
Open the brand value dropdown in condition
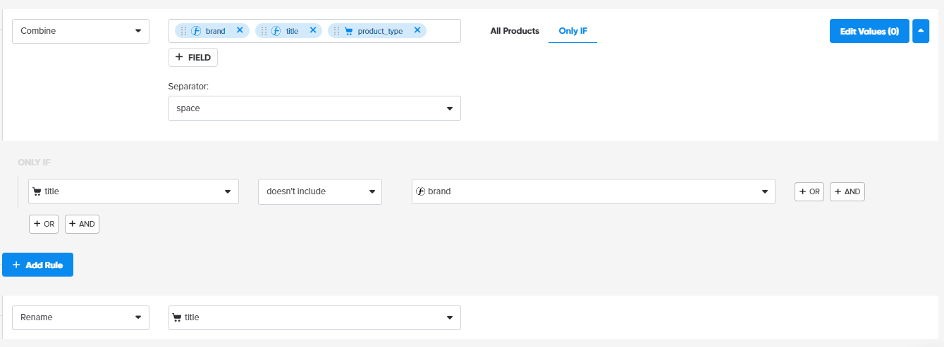593,191
